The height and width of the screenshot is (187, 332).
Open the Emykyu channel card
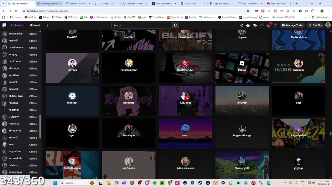click(72, 68)
